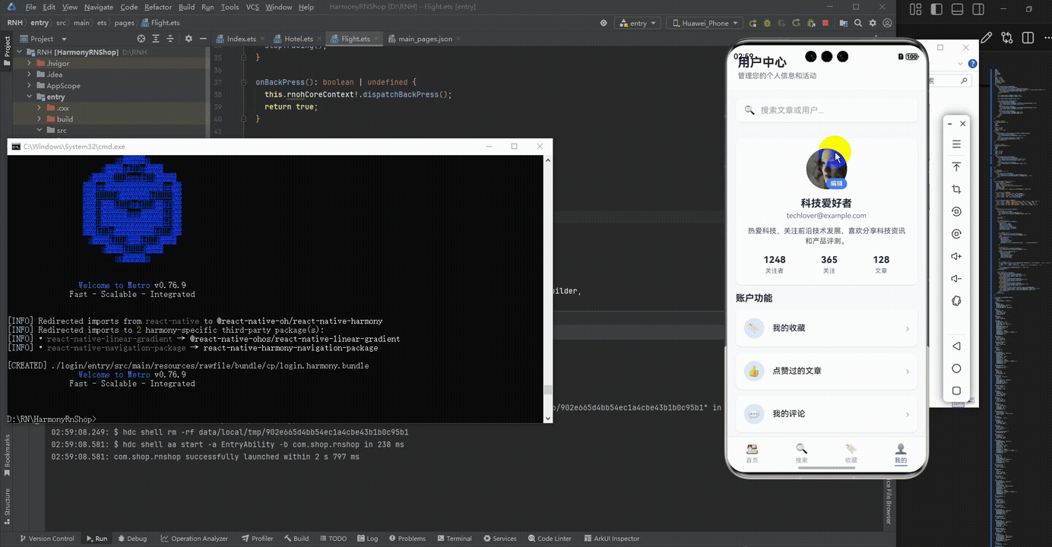Click emulator always-on-top arrow icon
The image size is (1052, 547).
(956, 166)
